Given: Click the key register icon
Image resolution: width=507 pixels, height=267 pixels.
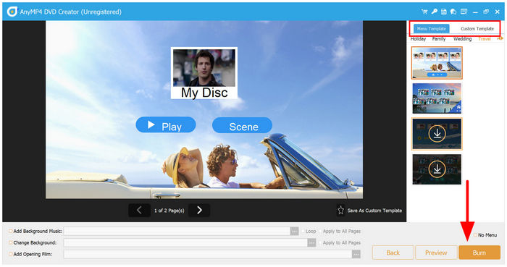Looking at the screenshot, I should (434, 12).
